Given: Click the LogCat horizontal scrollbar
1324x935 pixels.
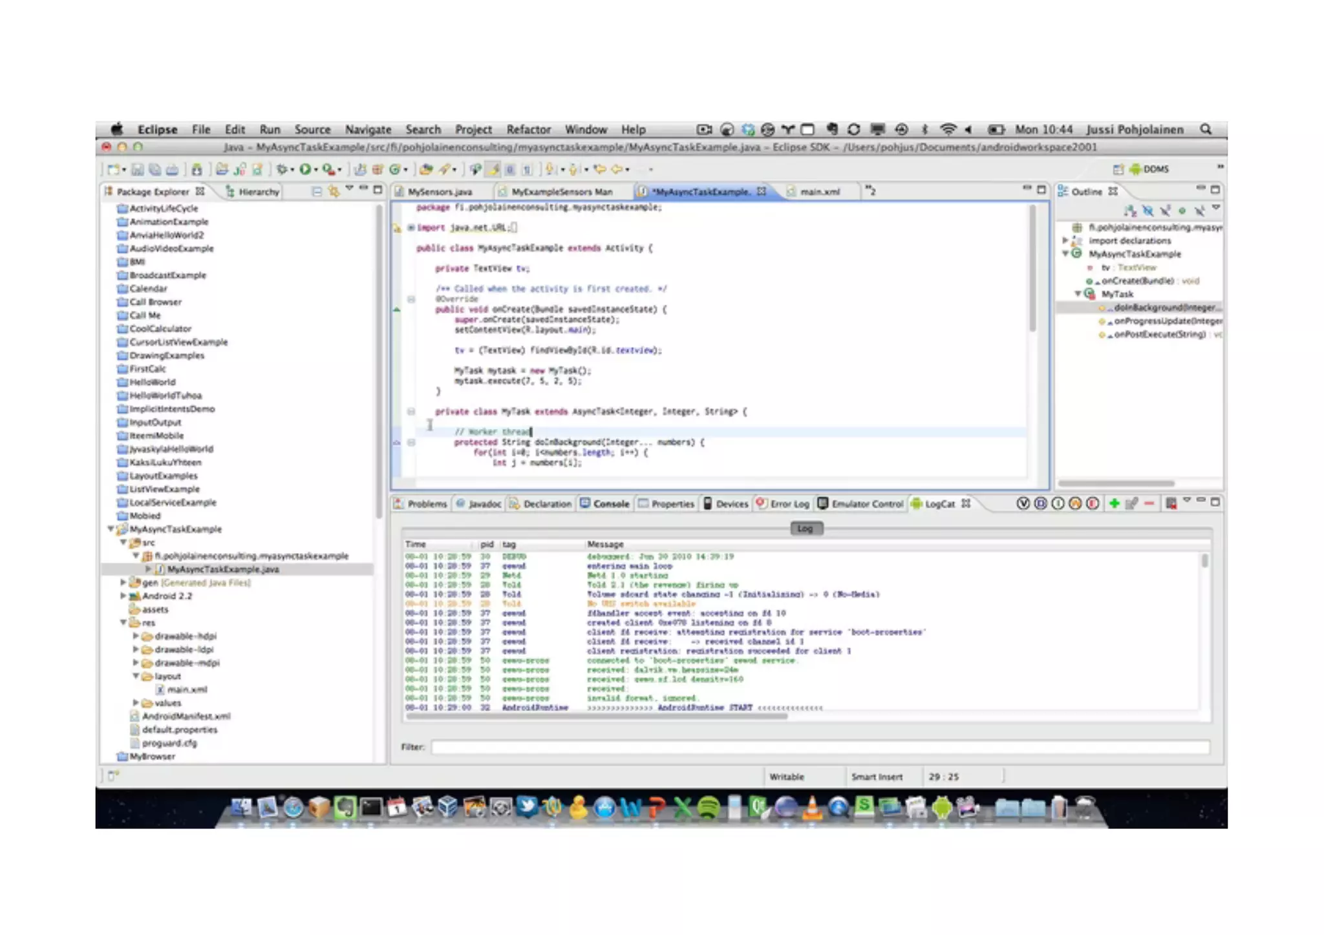Looking at the screenshot, I should point(595,716).
